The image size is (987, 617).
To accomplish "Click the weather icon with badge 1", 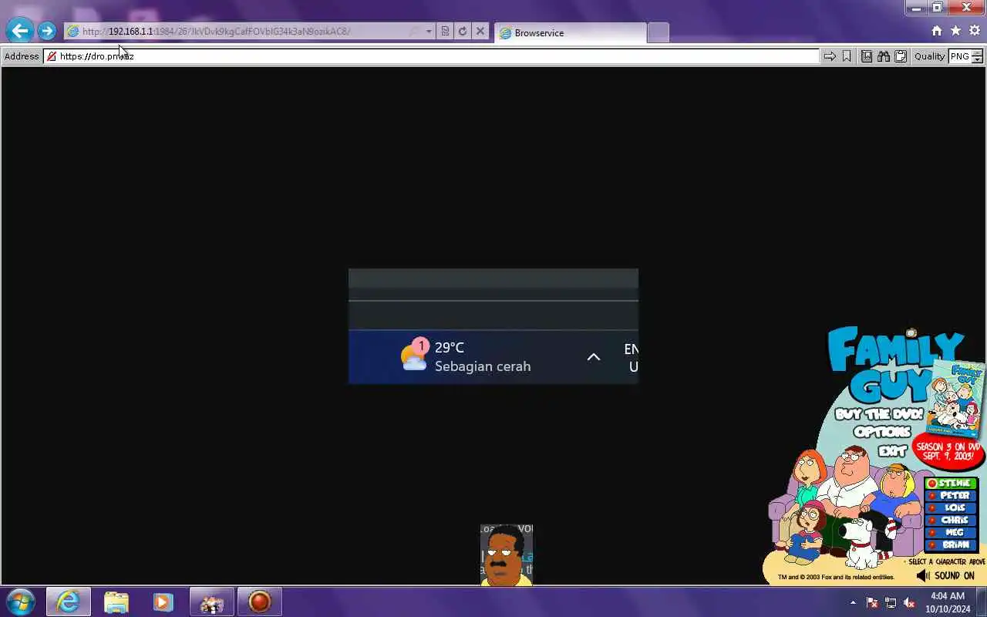I will [415, 356].
